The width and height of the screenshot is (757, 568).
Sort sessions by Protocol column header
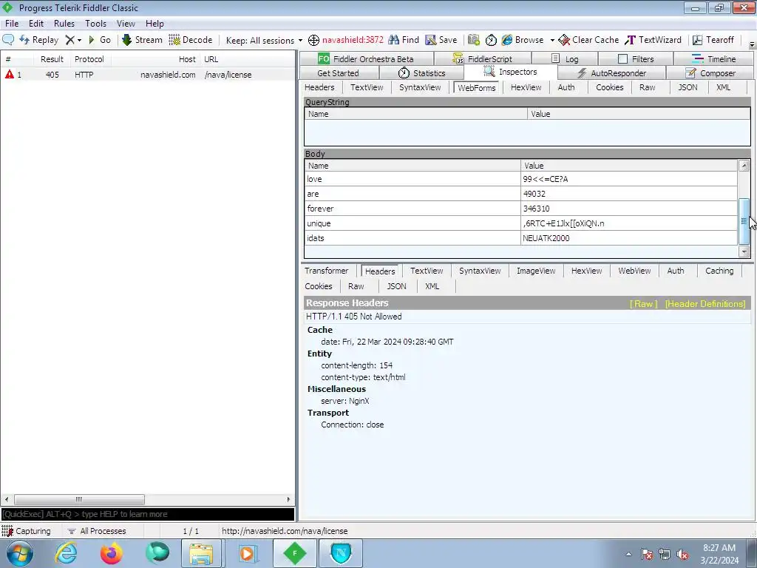point(89,59)
